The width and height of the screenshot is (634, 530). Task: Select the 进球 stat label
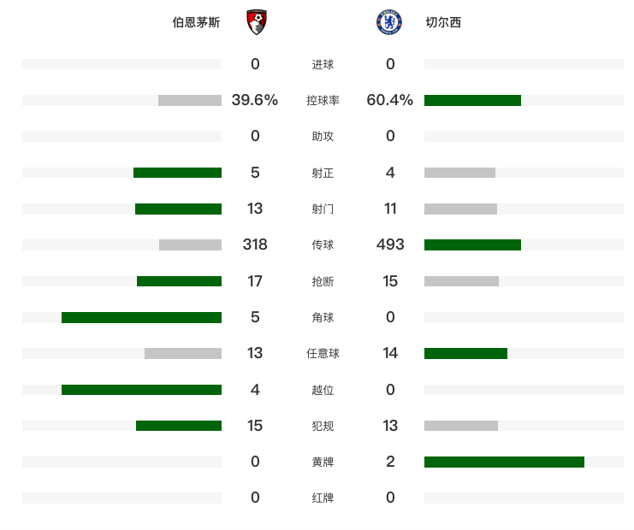click(323, 64)
